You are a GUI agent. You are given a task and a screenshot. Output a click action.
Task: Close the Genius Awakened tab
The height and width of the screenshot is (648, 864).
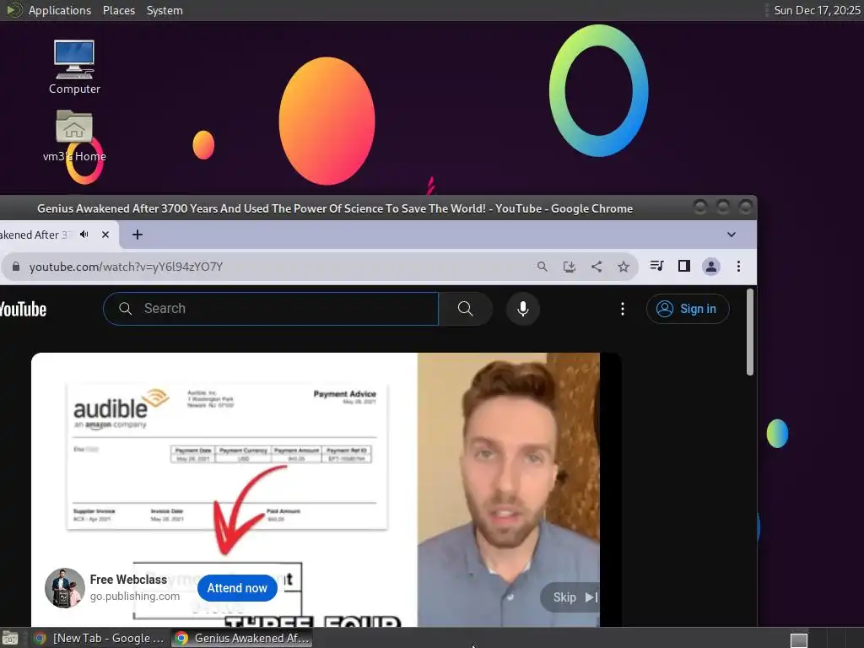point(105,235)
